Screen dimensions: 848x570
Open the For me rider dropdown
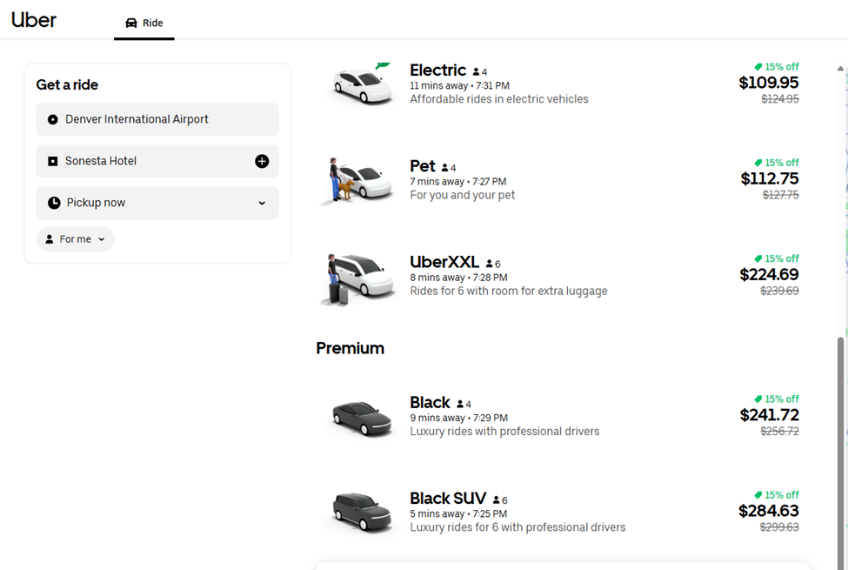[x=76, y=239]
